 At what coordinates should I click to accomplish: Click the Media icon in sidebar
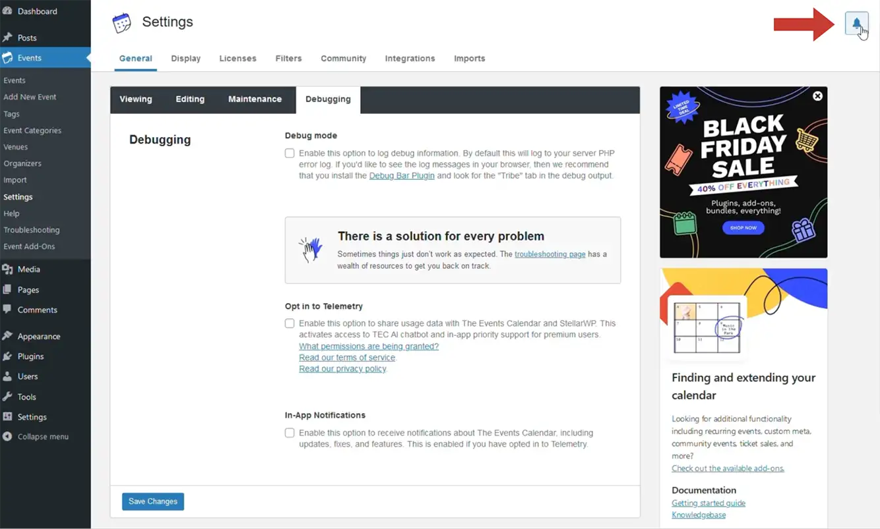pos(7,269)
